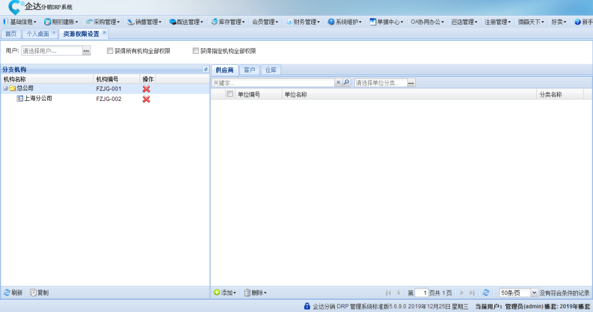Click the 机构编号 column header

coord(117,79)
